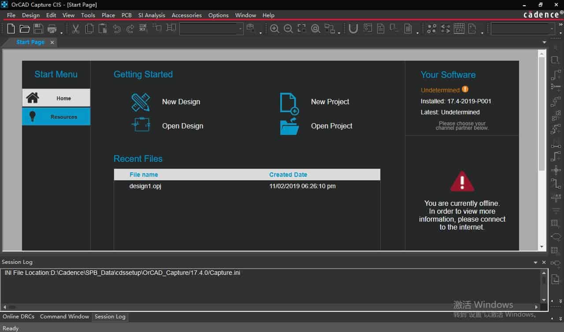Click the Open folder toolbar icon
This screenshot has height=332, width=564.
click(x=25, y=29)
